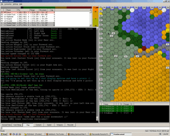Switch to the Contacts tab
170x136 pixels.
pyautogui.click(x=38, y=125)
